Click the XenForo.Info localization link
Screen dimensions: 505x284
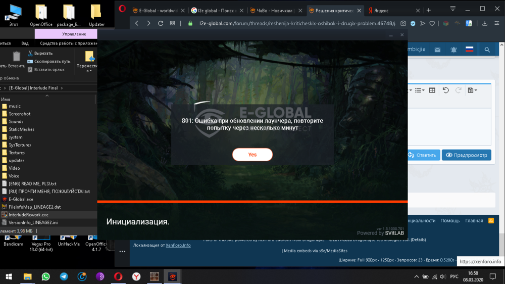tap(178, 245)
